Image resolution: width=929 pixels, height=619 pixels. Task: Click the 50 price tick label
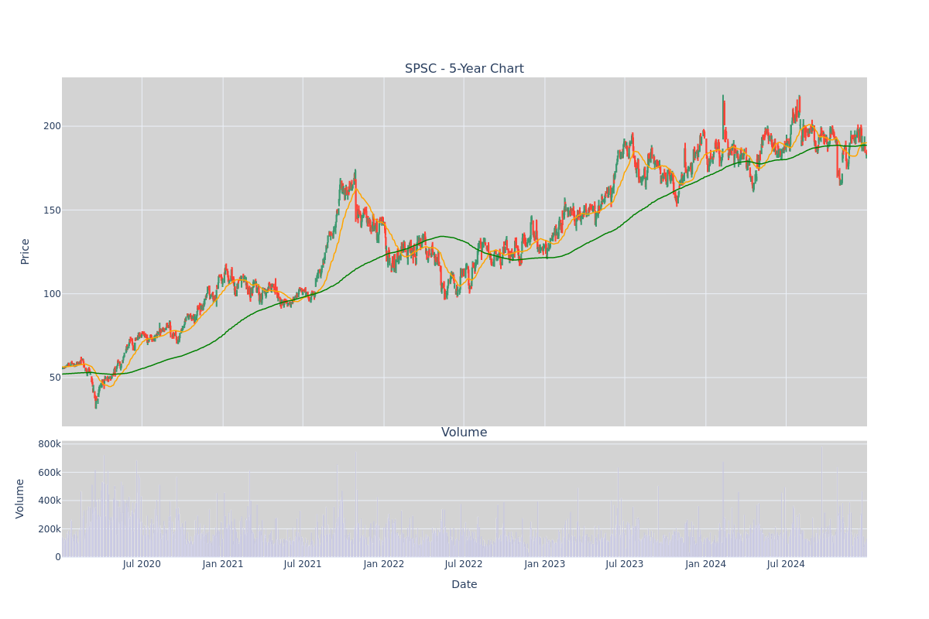tap(55, 378)
